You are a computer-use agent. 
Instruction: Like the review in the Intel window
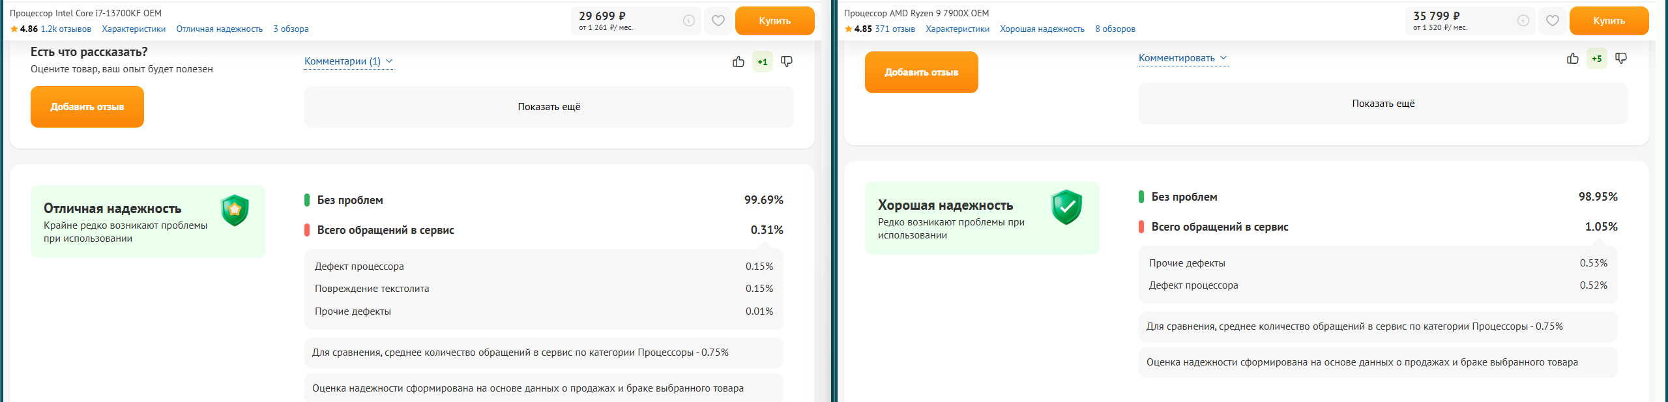coord(738,61)
